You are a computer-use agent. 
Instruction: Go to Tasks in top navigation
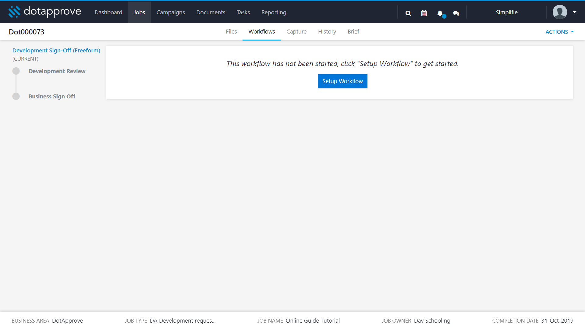point(243,12)
